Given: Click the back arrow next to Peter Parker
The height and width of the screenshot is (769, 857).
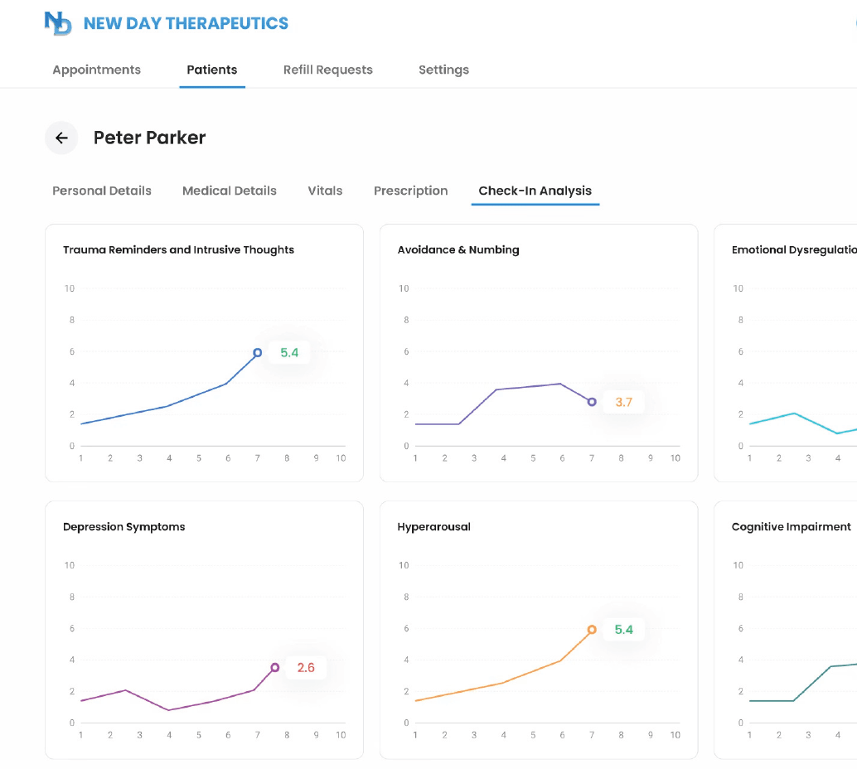Looking at the screenshot, I should click(61, 138).
